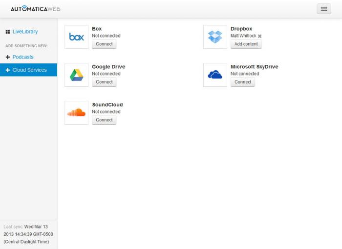Screen dimensions: 342x249
Task: Click the SoundCloud service logo
Action: (76, 113)
